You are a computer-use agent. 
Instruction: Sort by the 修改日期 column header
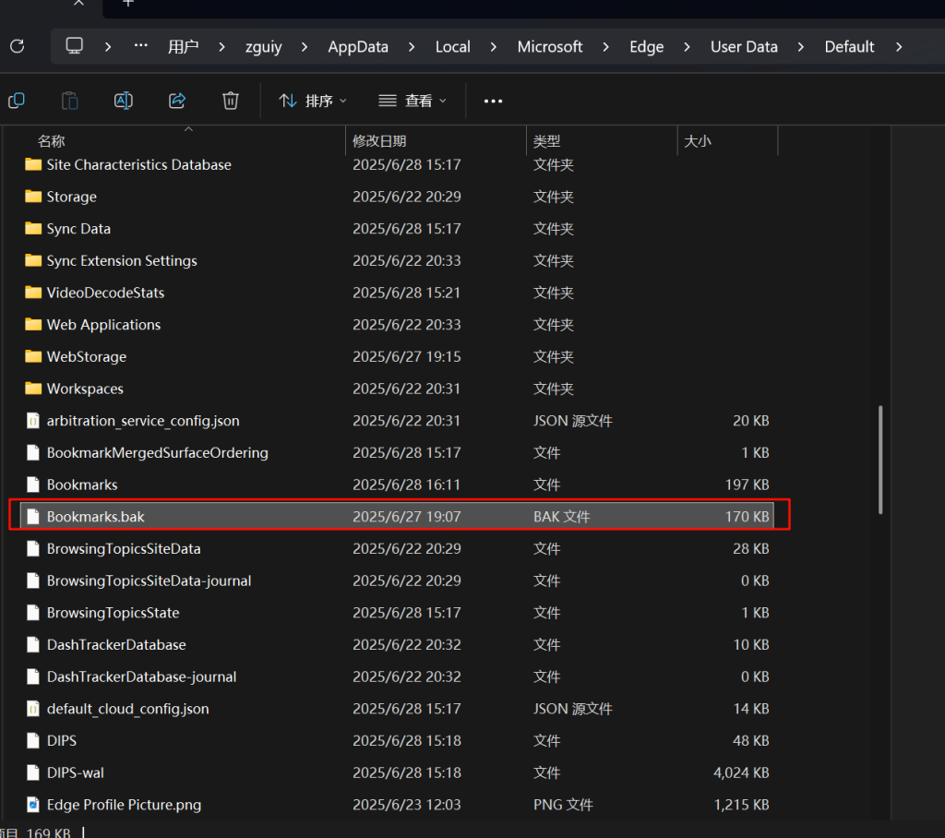tap(379, 141)
